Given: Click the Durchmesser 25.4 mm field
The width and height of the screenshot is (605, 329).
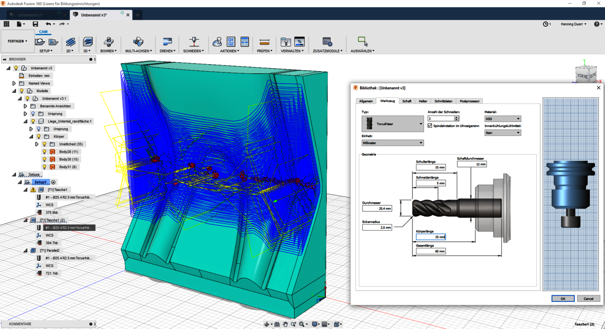Looking at the screenshot, I should pyautogui.click(x=377, y=208).
